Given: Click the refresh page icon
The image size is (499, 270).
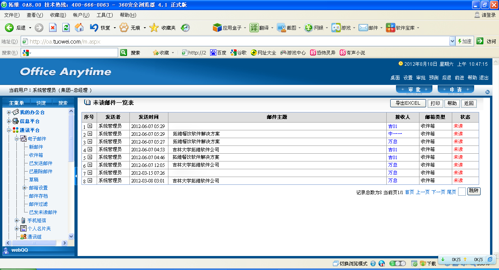Looking at the screenshot, I should coord(66,28).
